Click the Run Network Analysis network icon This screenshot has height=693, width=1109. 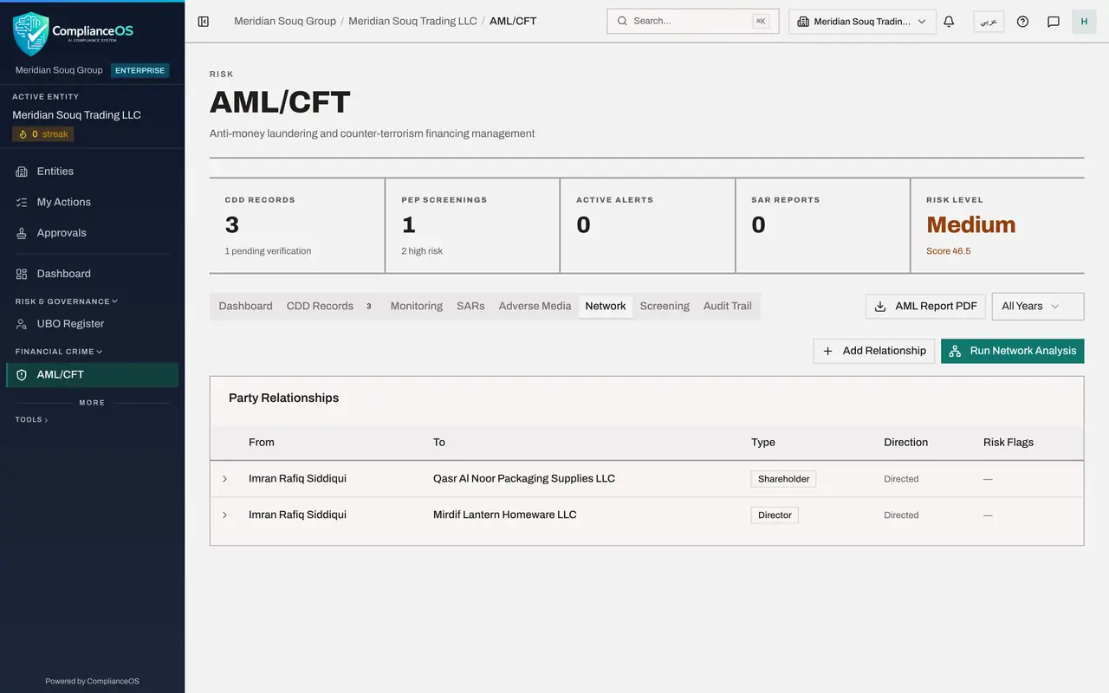(x=955, y=351)
